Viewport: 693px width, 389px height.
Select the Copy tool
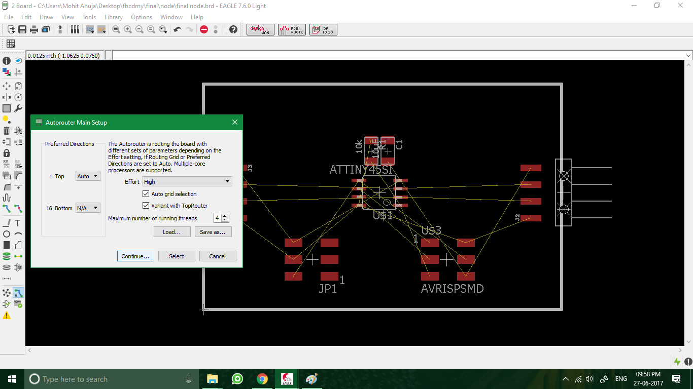pos(18,86)
